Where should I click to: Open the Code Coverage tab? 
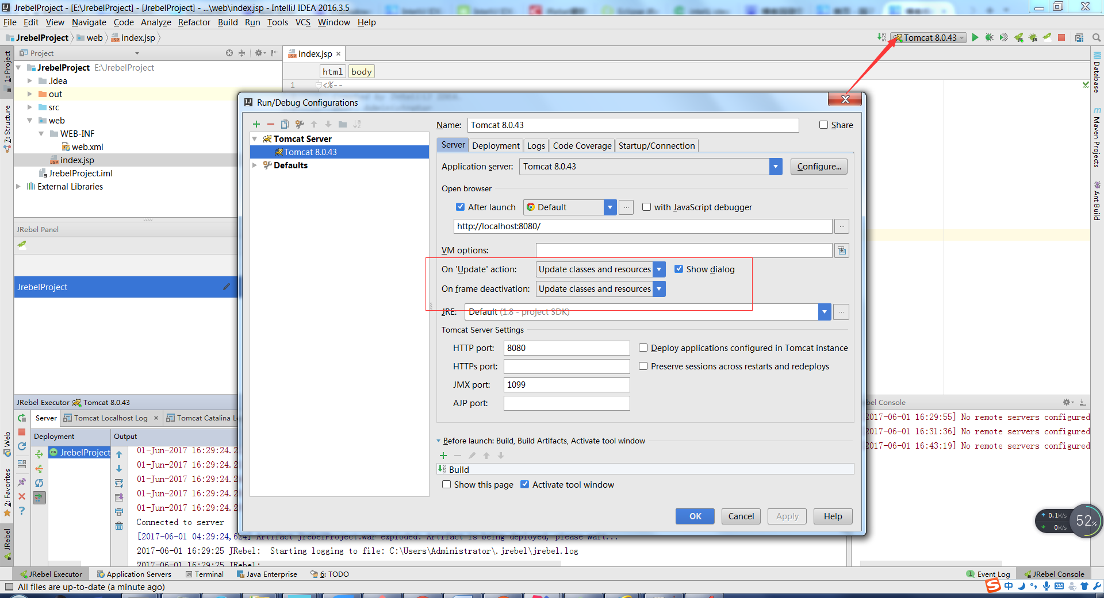pos(582,146)
